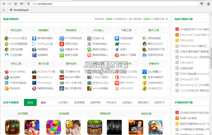This screenshot has height=135, width=212.
Task: Open the Minecraft game thumbnail
Action: [x=95, y=127]
